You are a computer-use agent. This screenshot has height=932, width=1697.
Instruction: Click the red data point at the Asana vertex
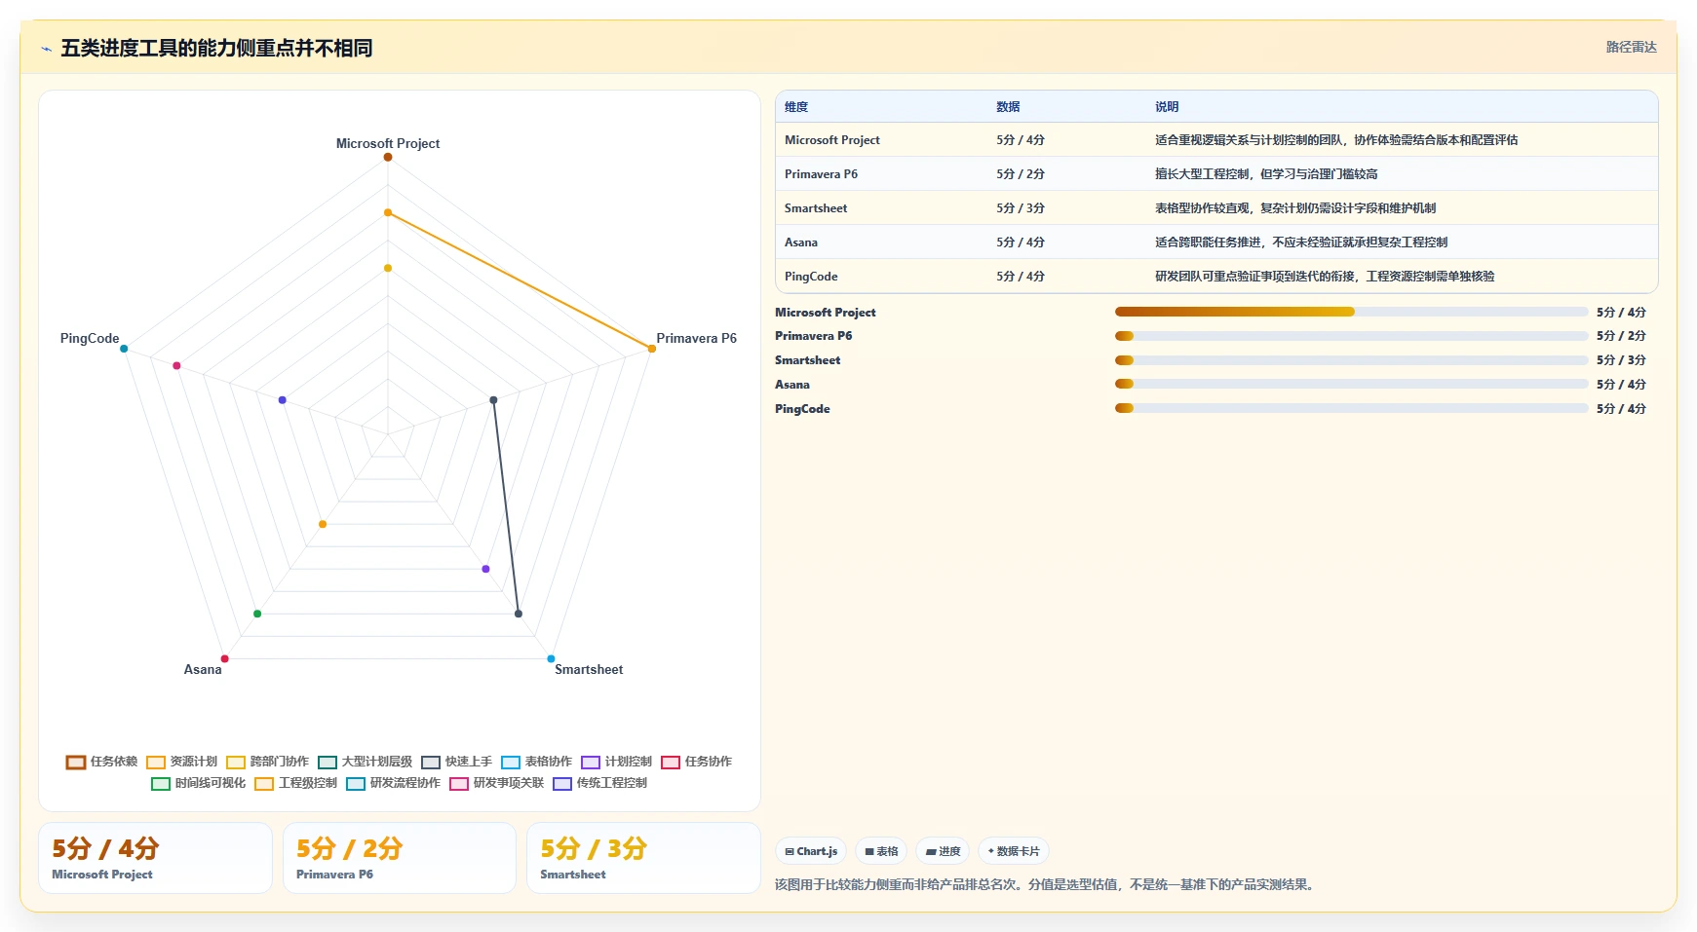pos(224,659)
